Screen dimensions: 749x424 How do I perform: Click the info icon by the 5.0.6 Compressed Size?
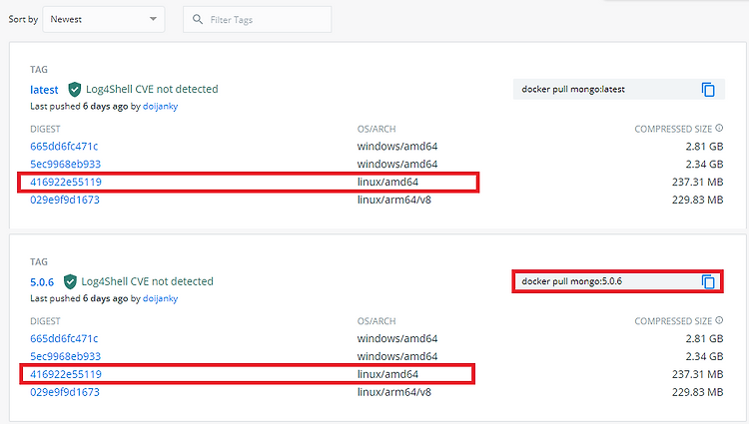pos(719,320)
